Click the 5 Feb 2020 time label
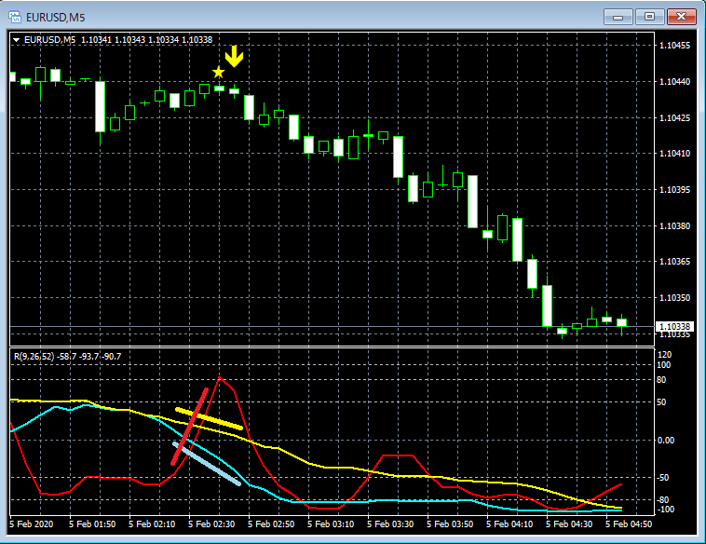This screenshot has height=544, width=706. point(31,524)
